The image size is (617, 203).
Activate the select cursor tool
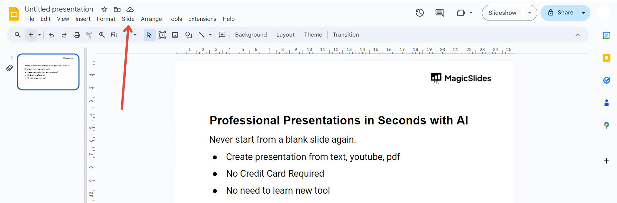coord(149,35)
